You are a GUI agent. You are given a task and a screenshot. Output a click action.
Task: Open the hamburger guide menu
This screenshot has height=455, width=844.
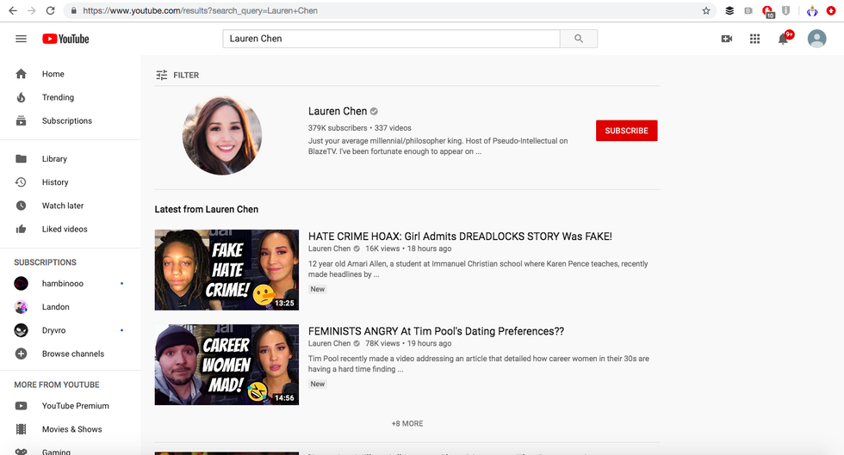tap(22, 39)
